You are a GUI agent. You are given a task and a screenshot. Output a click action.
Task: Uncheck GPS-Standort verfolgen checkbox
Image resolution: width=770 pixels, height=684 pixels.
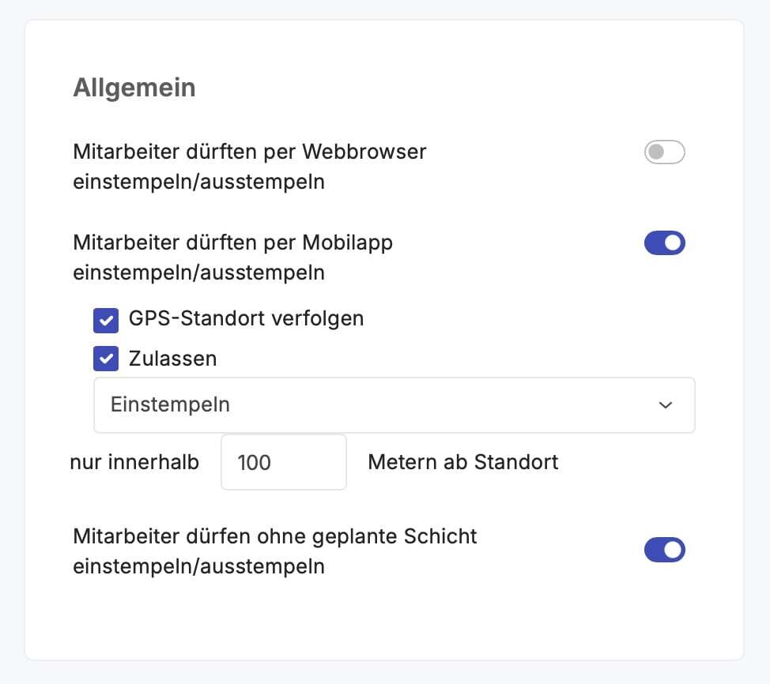106,321
